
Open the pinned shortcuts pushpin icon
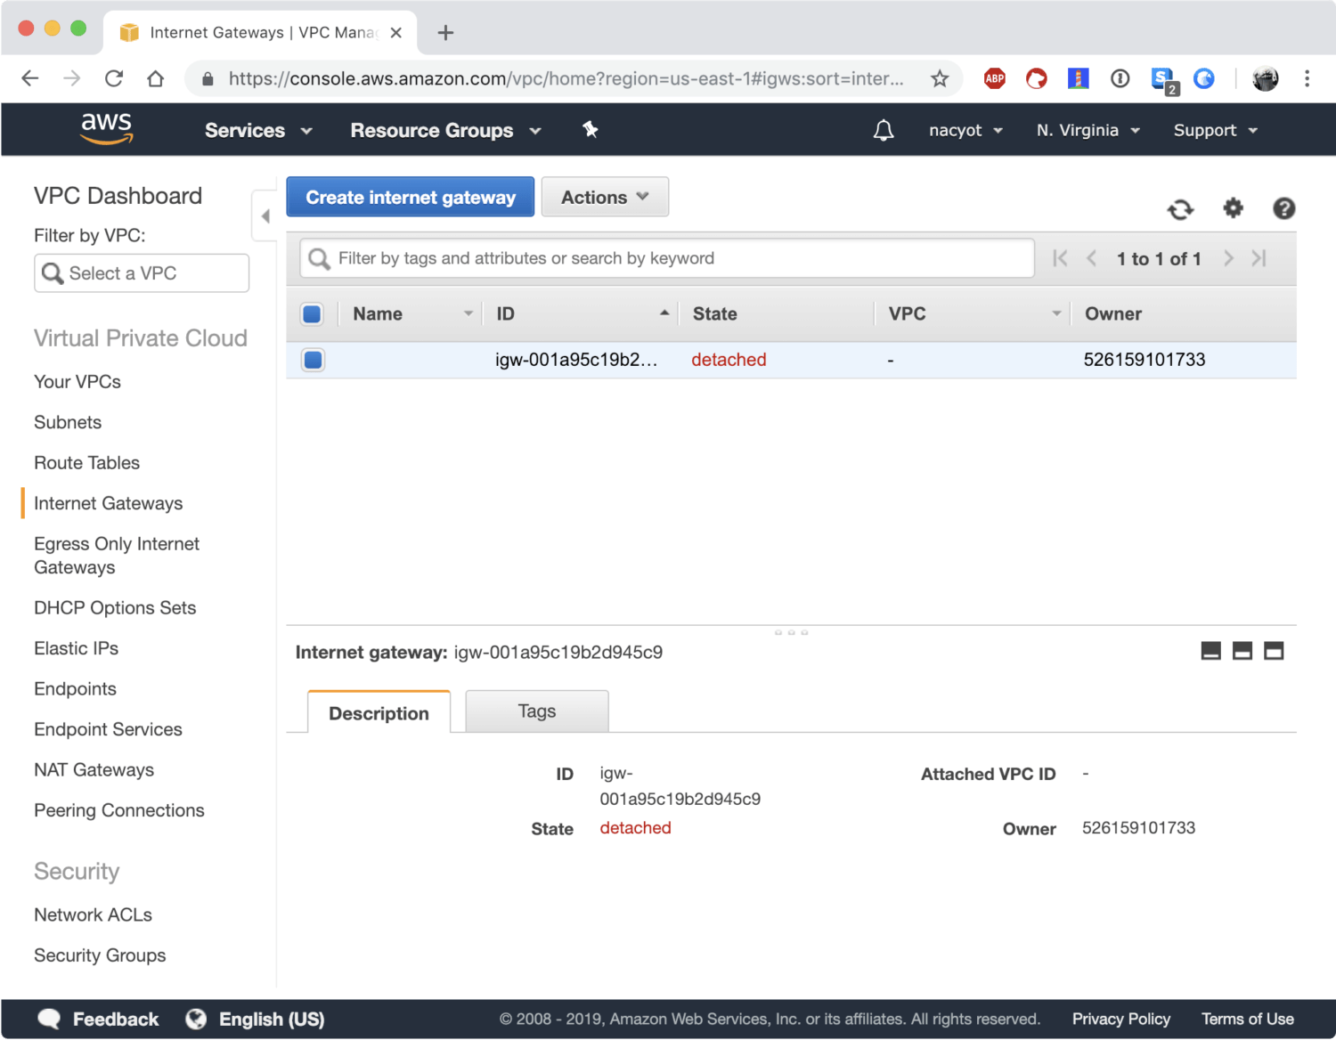point(590,130)
